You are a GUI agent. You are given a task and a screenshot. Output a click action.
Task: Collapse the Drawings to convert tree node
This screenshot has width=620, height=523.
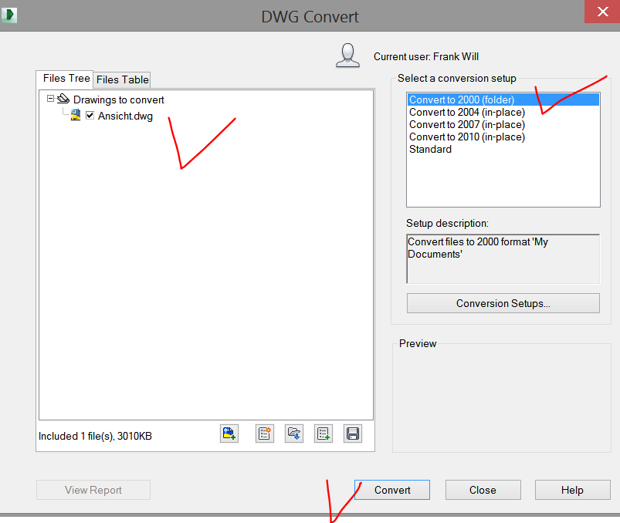pos(50,99)
